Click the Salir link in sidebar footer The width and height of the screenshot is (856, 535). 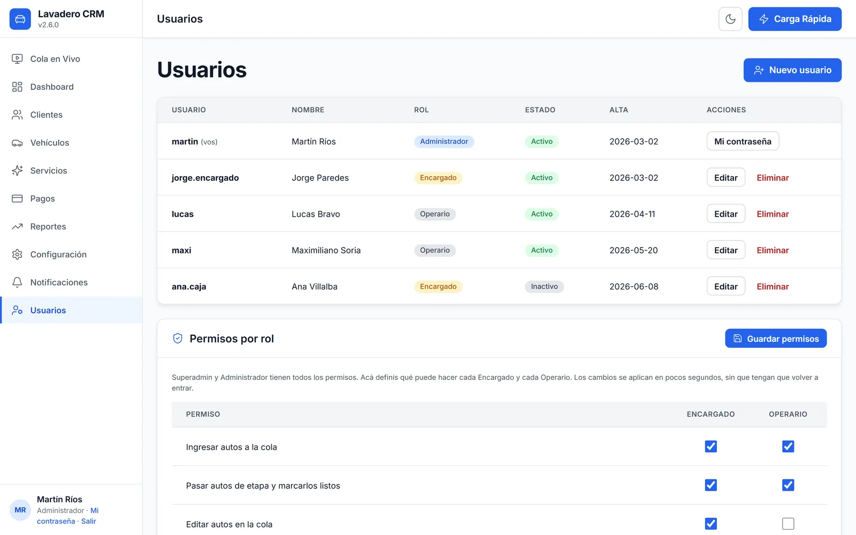tap(89, 521)
